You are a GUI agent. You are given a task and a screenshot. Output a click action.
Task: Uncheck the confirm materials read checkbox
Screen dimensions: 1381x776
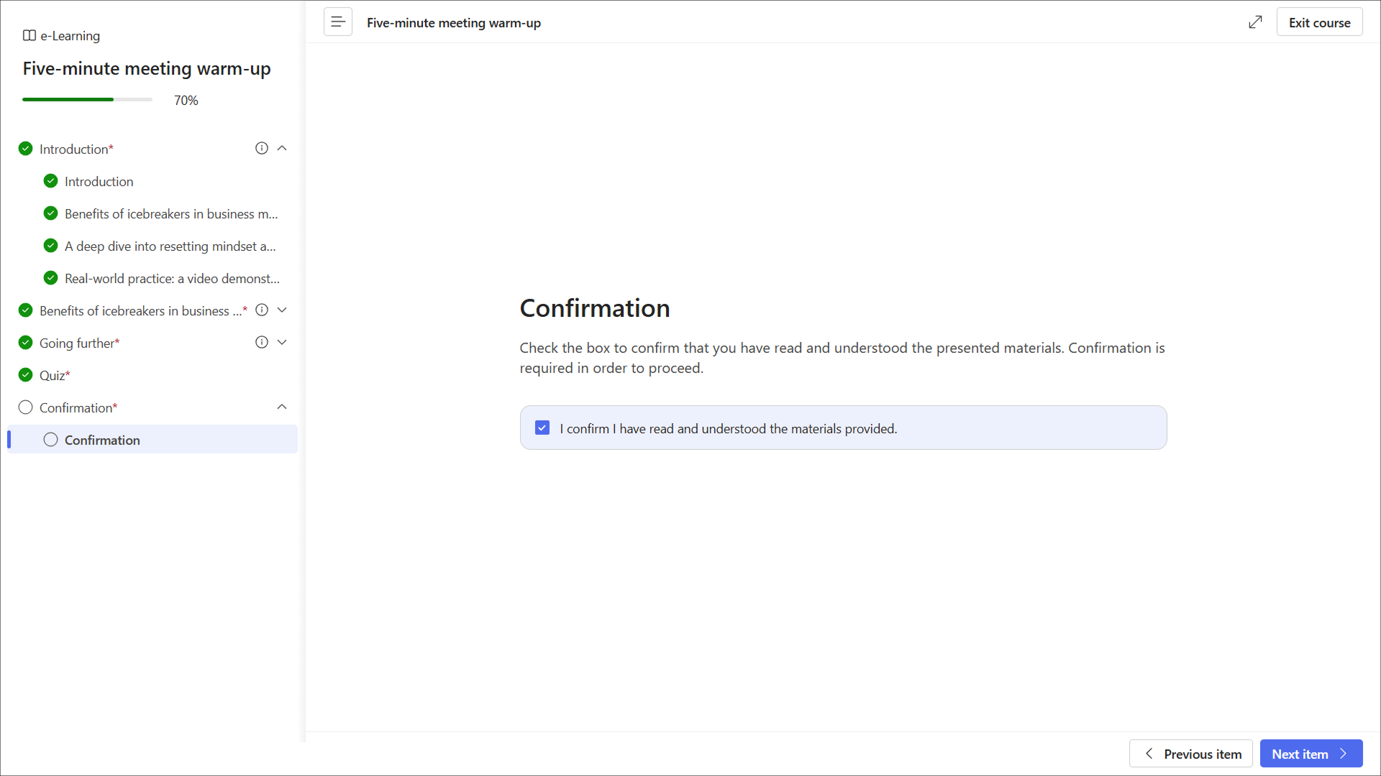542,428
